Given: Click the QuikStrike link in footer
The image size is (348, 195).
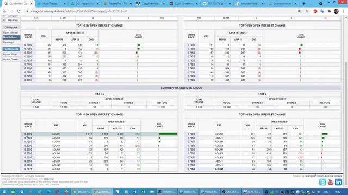Looking at the screenshot, I should click(310, 176).
